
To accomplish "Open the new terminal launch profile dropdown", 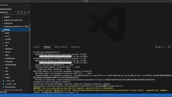I will pyautogui.click(x=166, y=47).
